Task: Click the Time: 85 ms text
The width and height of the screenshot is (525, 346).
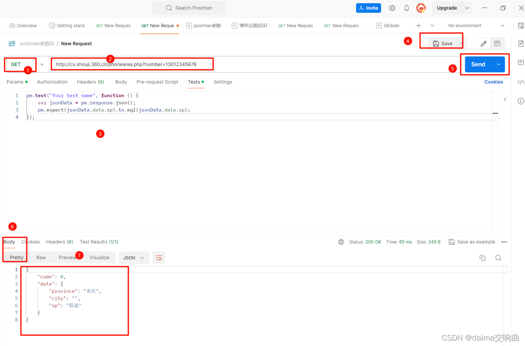Action: pyautogui.click(x=399, y=242)
